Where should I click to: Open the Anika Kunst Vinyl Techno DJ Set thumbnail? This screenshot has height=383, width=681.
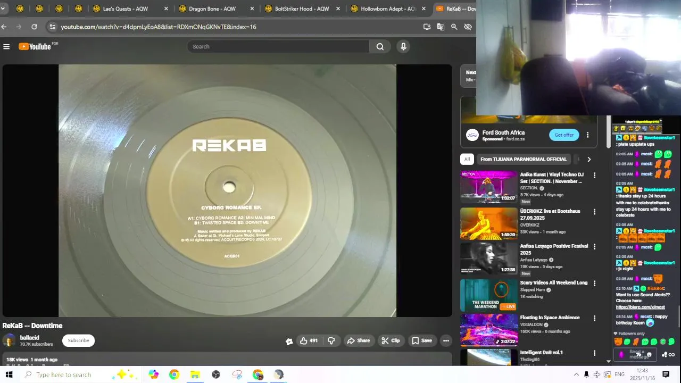pos(489,187)
